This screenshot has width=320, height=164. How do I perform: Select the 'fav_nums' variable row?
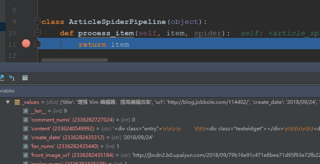pos(160,146)
